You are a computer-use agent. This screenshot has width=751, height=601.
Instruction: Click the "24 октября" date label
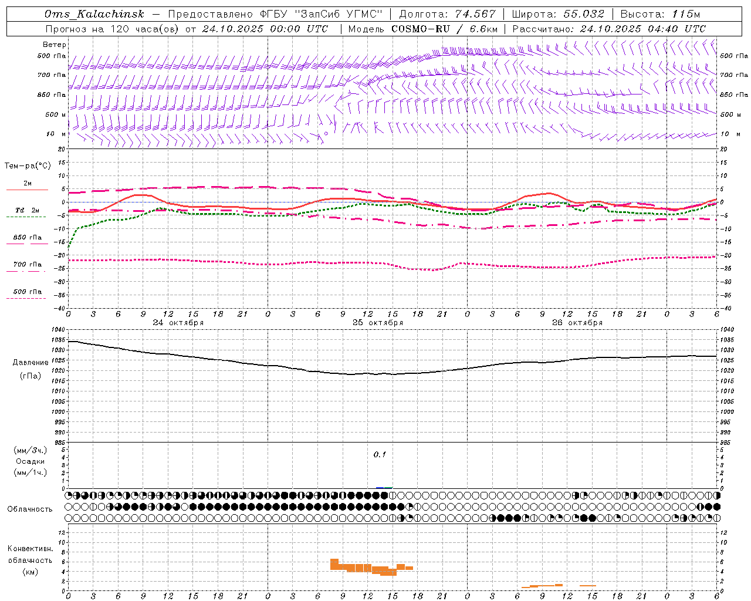178,323
